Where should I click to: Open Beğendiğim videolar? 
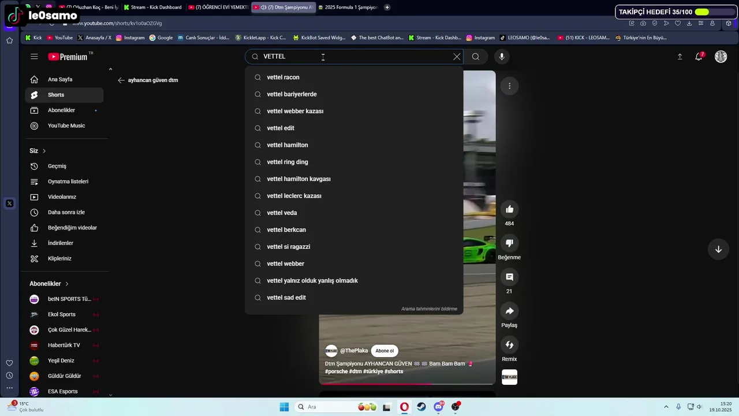tap(65, 228)
